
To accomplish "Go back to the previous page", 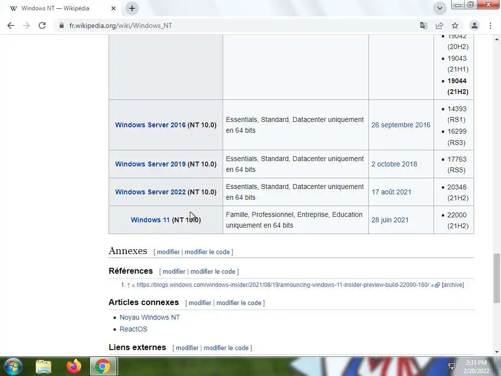I will [11, 25].
